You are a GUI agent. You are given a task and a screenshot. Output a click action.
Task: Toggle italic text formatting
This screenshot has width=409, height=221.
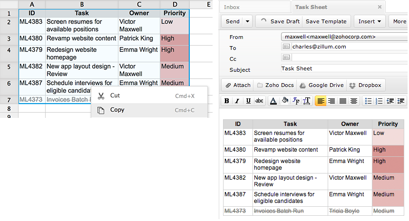point(237,101)
